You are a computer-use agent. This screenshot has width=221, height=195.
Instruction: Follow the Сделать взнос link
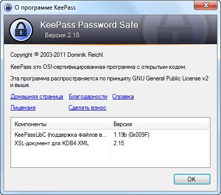87,108
